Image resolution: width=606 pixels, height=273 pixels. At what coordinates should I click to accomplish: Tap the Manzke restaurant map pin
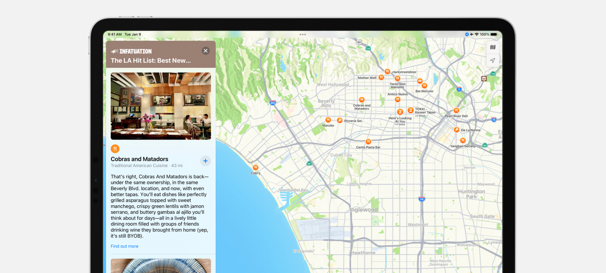point(328,120)
